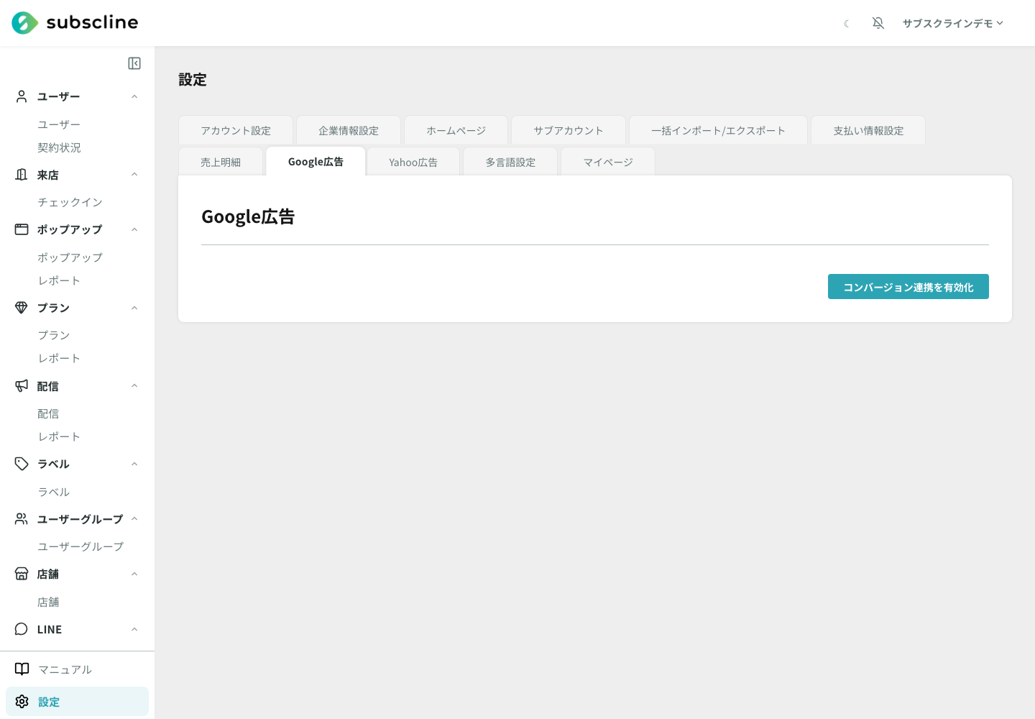Collapse the sidebar with the panel icon
Viewport: 1035px width, 719px height.
(134, 63)
